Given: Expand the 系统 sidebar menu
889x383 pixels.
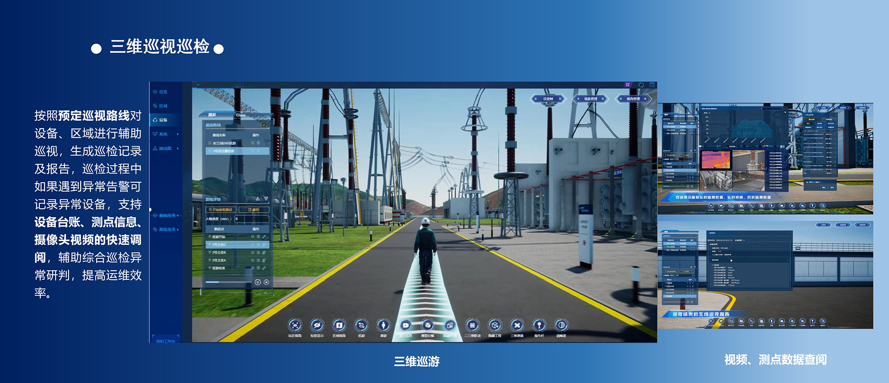Looking at the screenshot, I should (x=165, y=134).
